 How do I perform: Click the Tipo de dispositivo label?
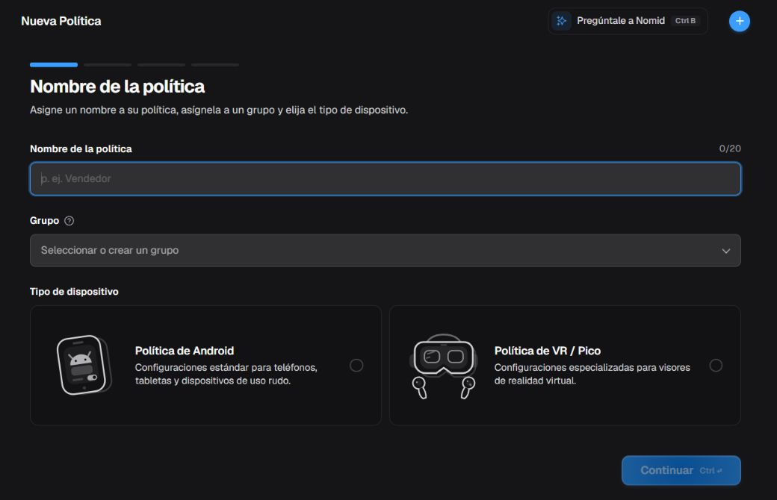coord(74,292)
